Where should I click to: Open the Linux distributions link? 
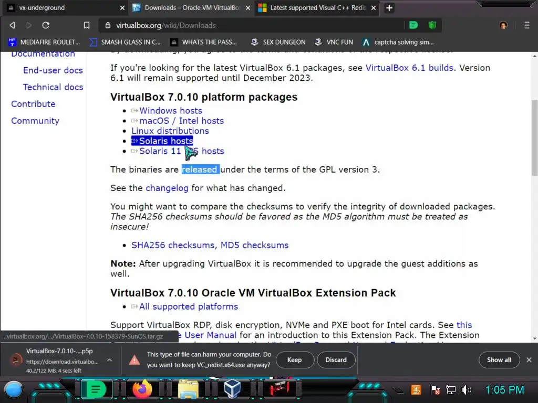(x=170, y=131)
